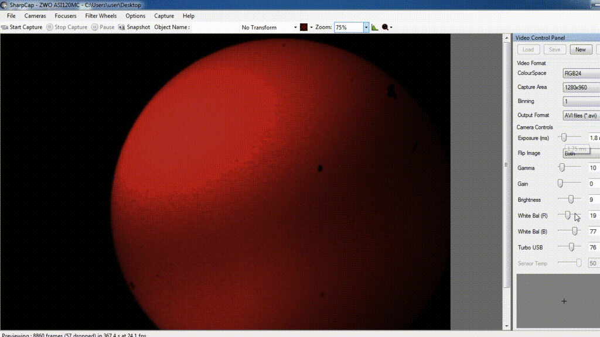
Task: Click the Exposure slider handle
Action: (x=564, y=137)
